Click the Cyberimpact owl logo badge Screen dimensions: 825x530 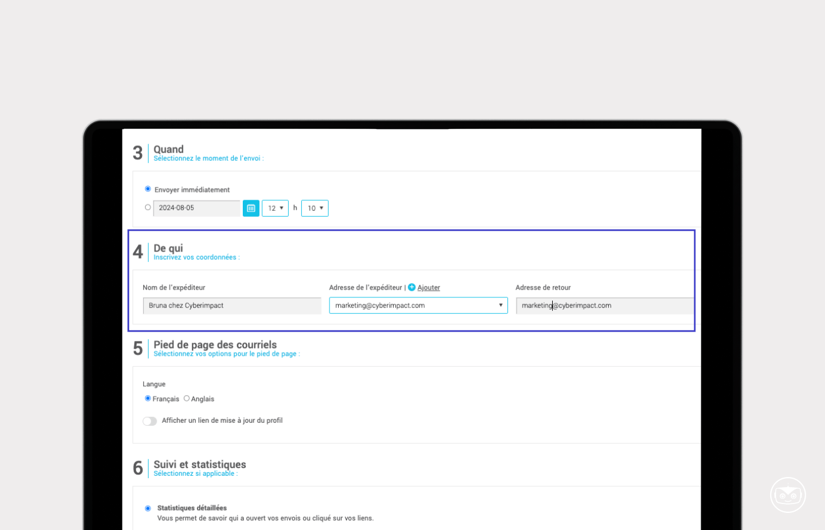[x=788, y=495]
